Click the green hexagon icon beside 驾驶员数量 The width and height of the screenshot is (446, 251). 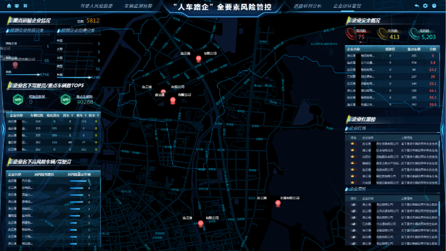point(17,99)
